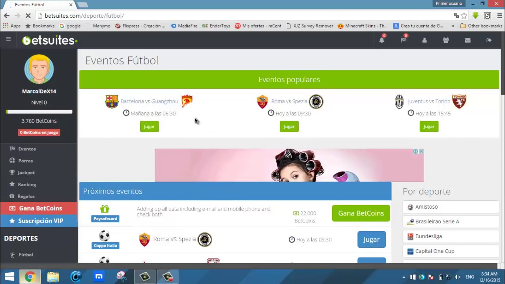This screenshot has width=505, height=284.
Task: Click Jugar under Juventus vs Torino
Action: click(429, 127)
